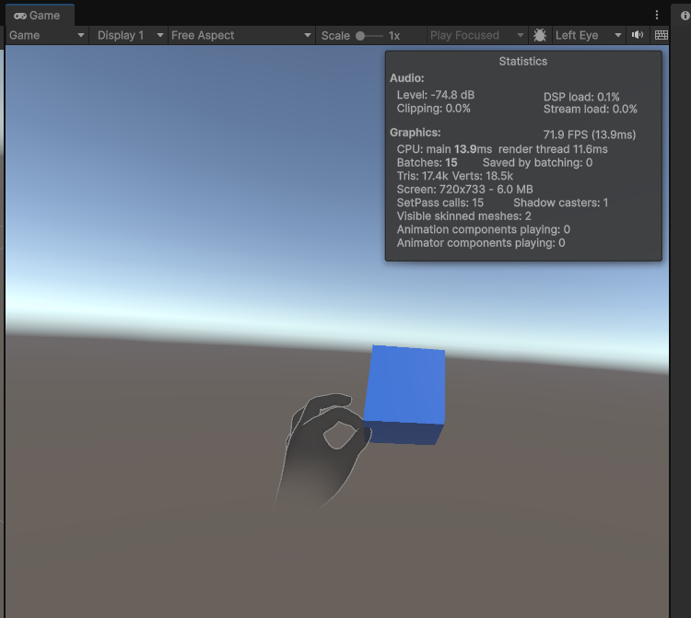Image resolution: width=691 pixels, height=618 pixels.
Task: Click the Statistics panel title
Action: pyautogui.click(x=523, y=61)
